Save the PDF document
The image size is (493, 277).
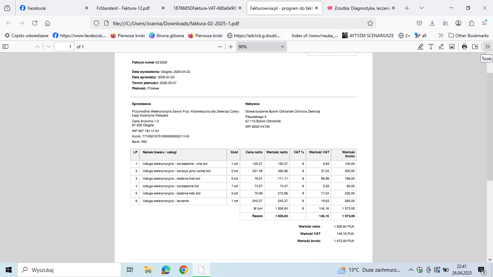pos(475,47)
